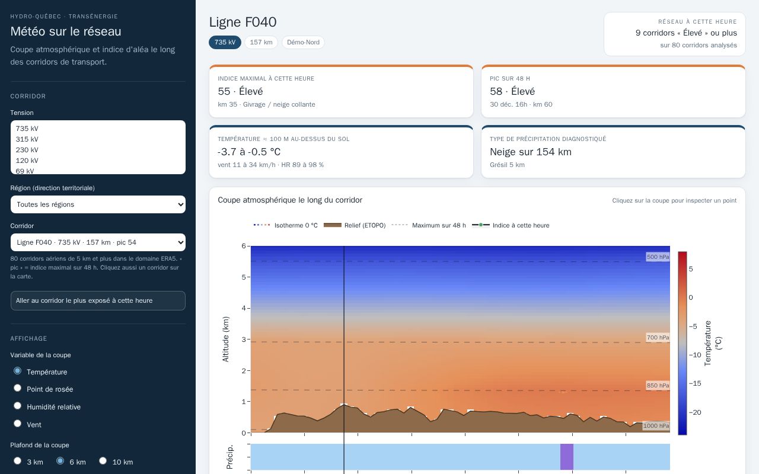The width and height of the screenshot is (759, 474).
Task: Click the Précip. strip label
Action: pyautogui.click(x=230, y=457)
